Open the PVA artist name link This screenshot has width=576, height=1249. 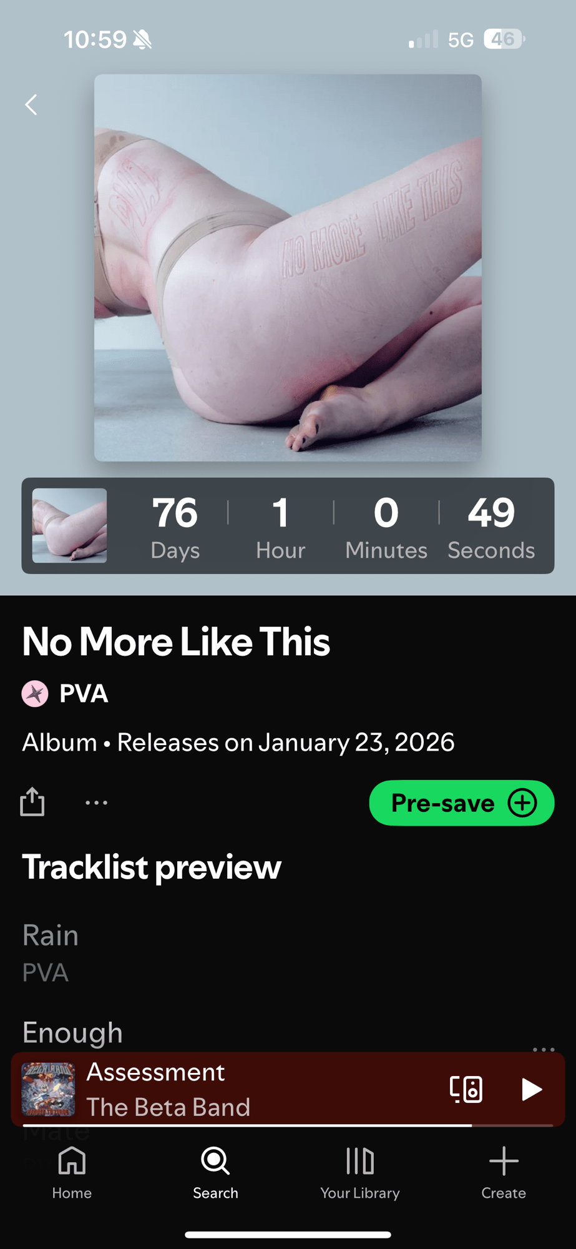(x=84, y=694)
